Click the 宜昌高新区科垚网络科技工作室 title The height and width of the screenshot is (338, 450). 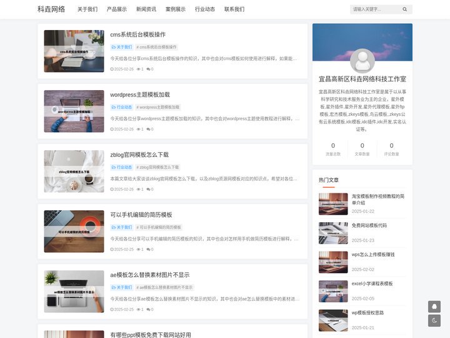(x=362, y=79)
